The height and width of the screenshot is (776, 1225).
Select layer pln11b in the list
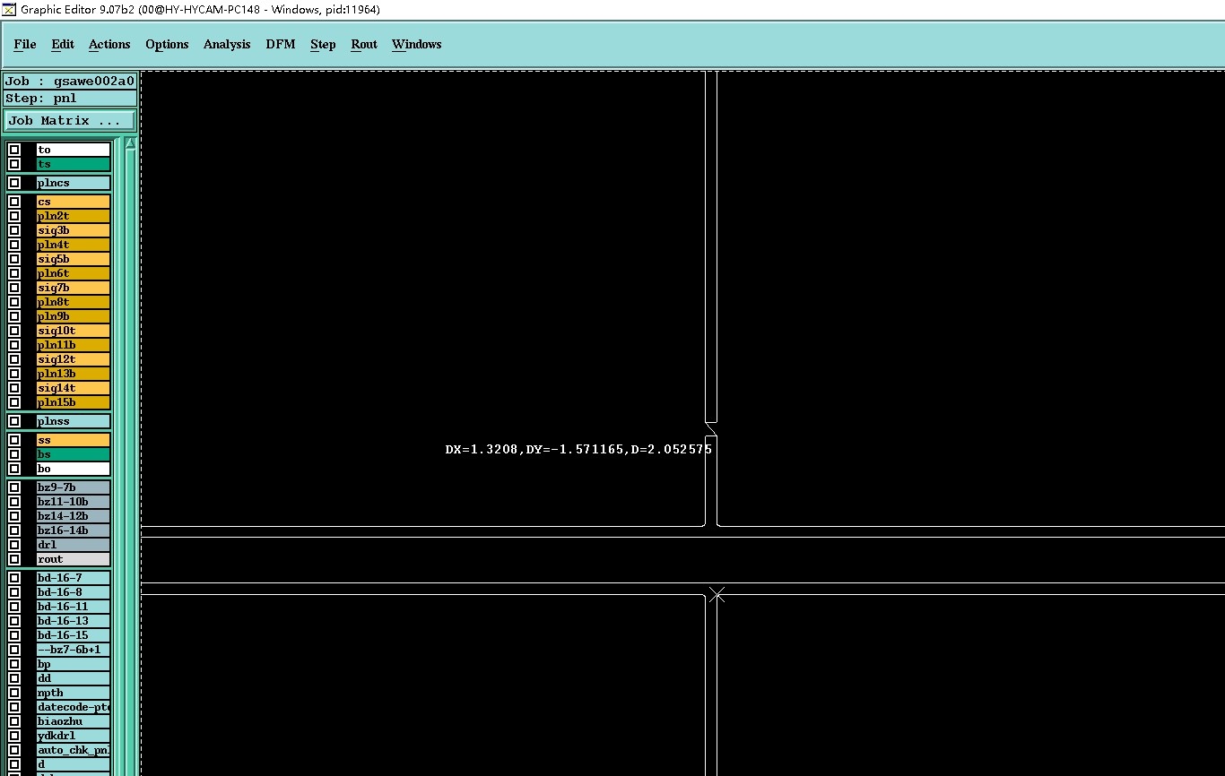(74, 345)
